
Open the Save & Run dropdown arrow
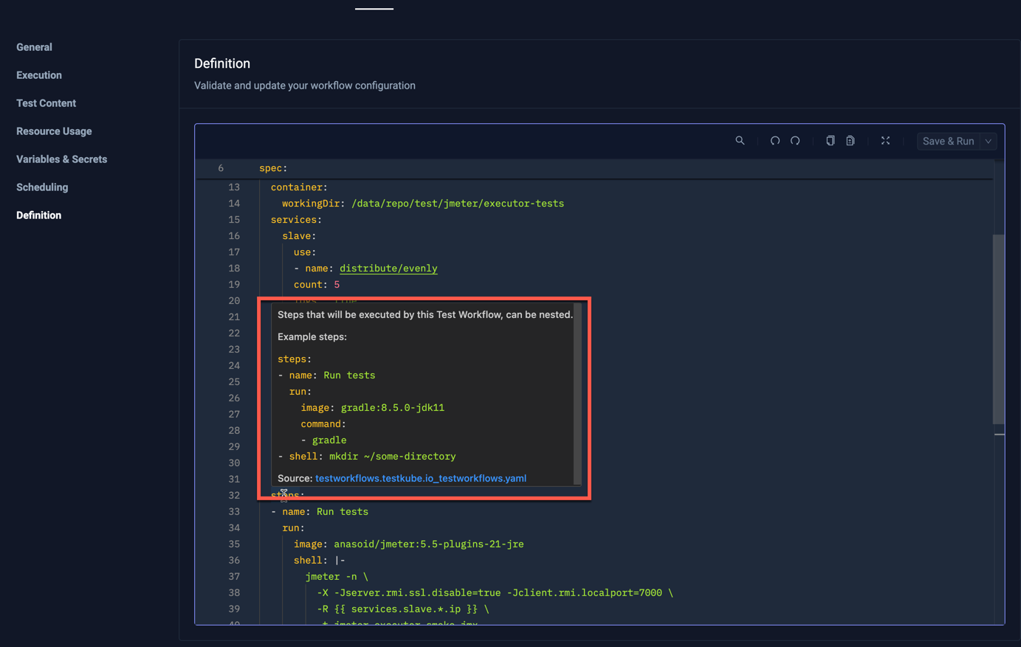coord(988,141)
